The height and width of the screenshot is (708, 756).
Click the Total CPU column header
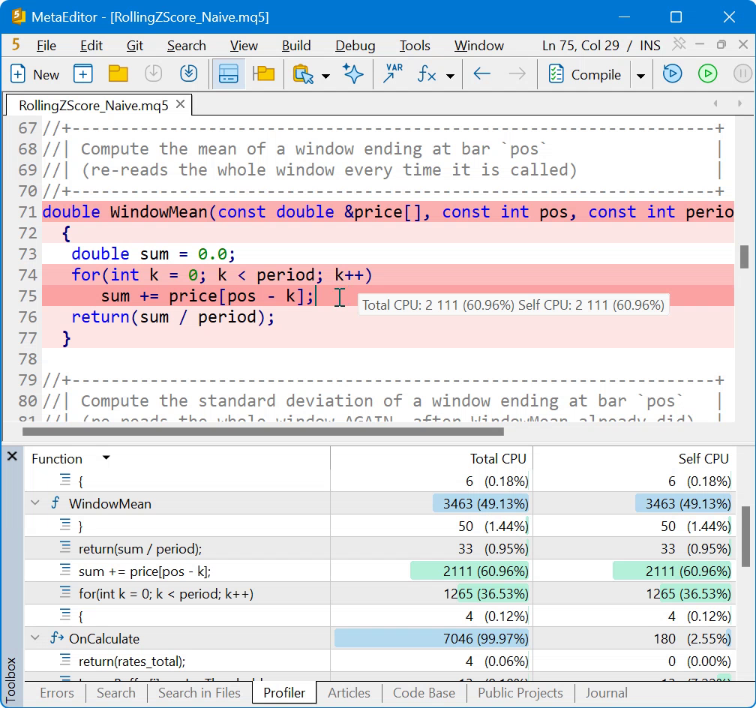point(497,459)
